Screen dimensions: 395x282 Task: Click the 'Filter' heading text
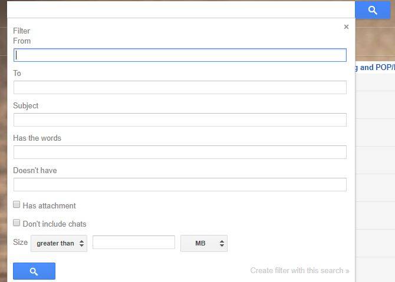click(21, 31)
